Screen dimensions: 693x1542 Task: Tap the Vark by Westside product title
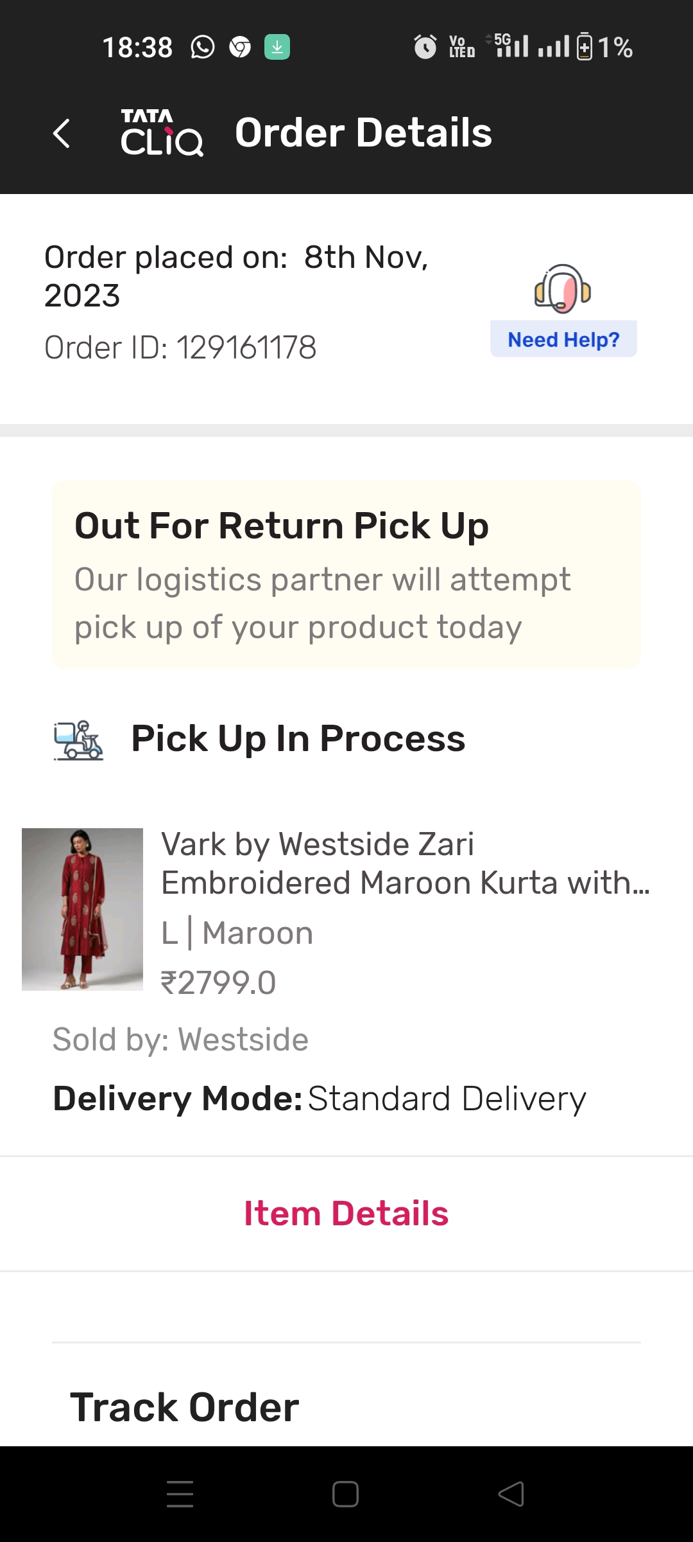404,863
